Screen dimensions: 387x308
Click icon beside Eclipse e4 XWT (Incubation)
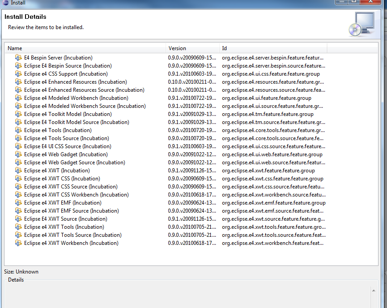18,171
